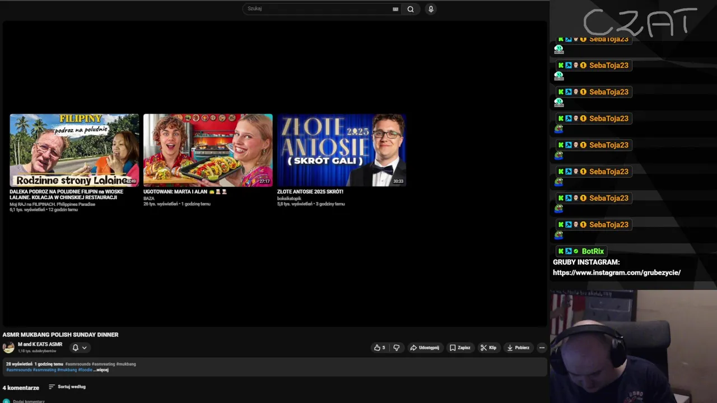Dislike the video with thumbs-down icon
This screenshot has width=717, height=403.
click(x=397, y=348)
